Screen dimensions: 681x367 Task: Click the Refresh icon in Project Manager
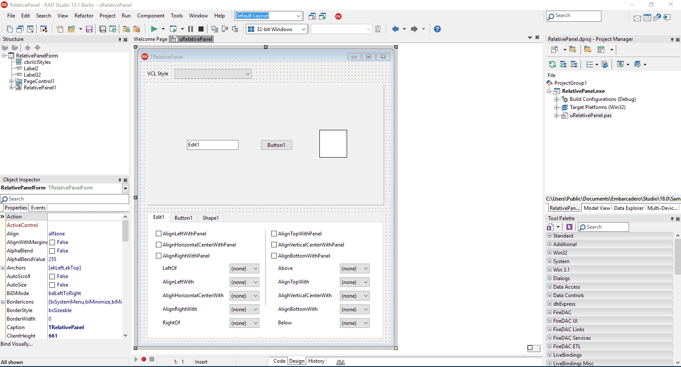(x=552, y=64)
